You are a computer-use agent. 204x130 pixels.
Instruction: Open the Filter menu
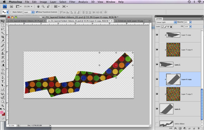[72, 2]
